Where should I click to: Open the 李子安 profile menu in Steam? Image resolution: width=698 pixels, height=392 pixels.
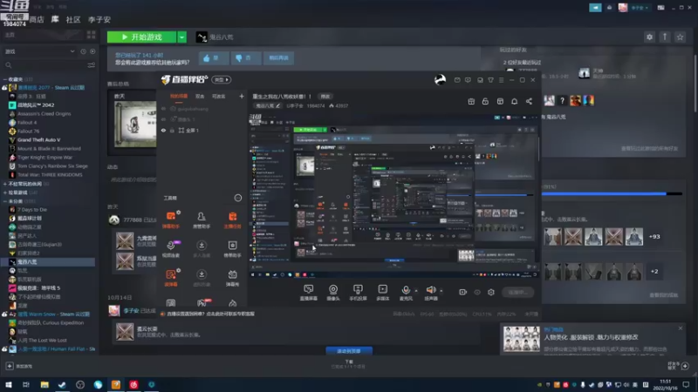coord(99,19)
